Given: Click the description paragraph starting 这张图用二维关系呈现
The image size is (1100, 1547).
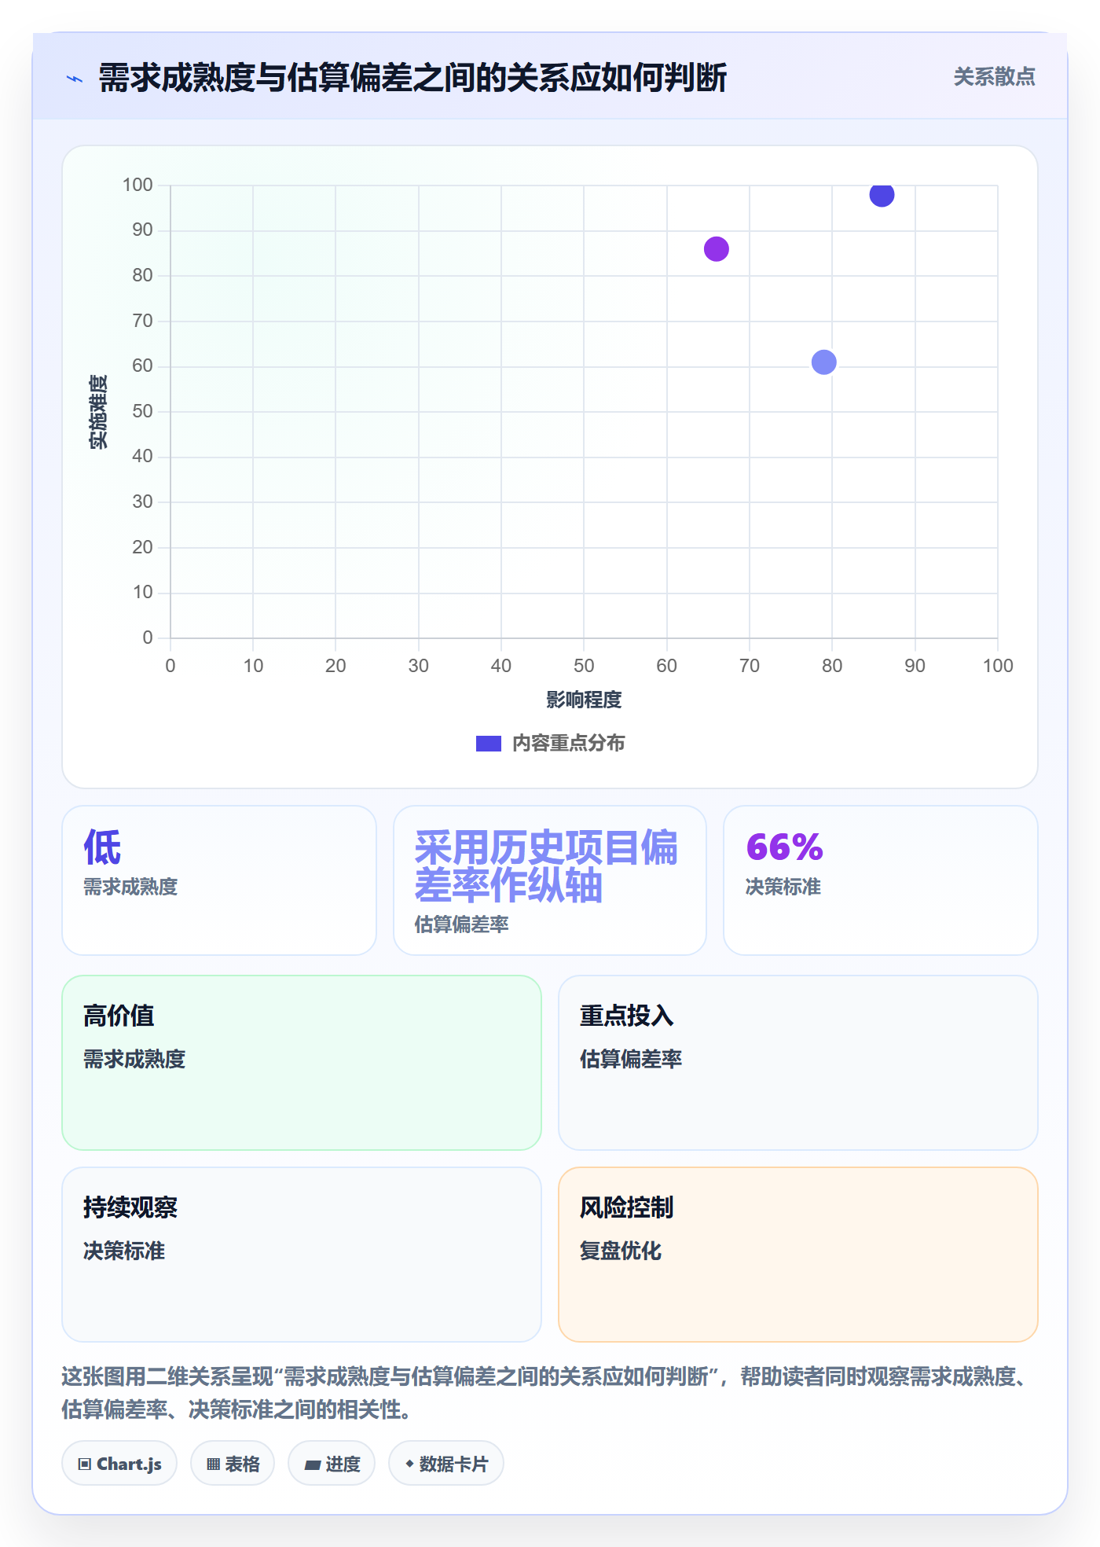Looking at the screenshot, I should click(x=546, y=1393).
